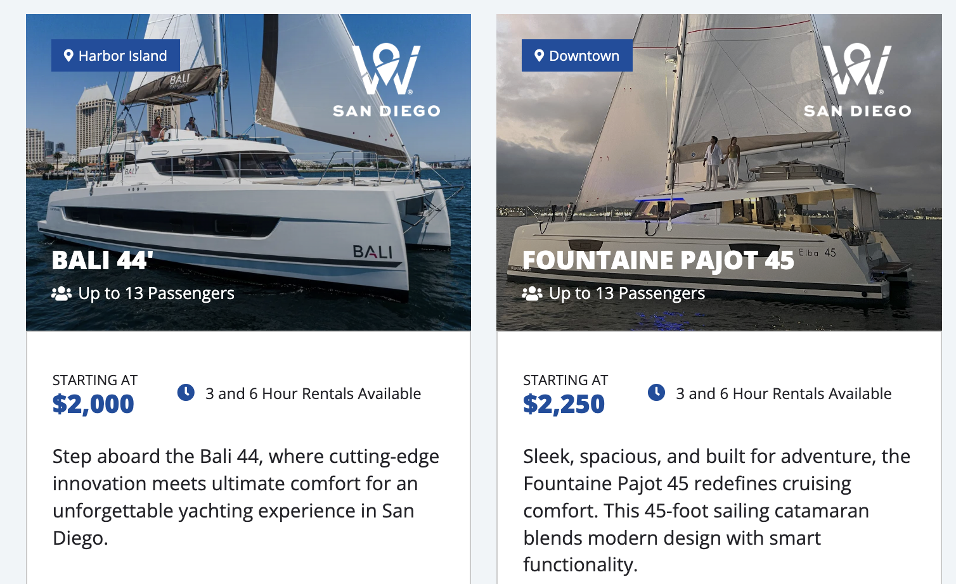The height and width of the screenshot is (584, 956).
Task: Open the FOUNTAINE PAJOT 45 yacht title
Action: 658,260
